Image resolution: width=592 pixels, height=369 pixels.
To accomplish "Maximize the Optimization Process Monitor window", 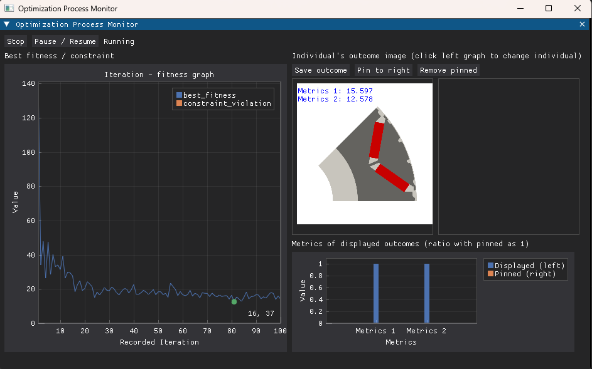I will 548,9.
